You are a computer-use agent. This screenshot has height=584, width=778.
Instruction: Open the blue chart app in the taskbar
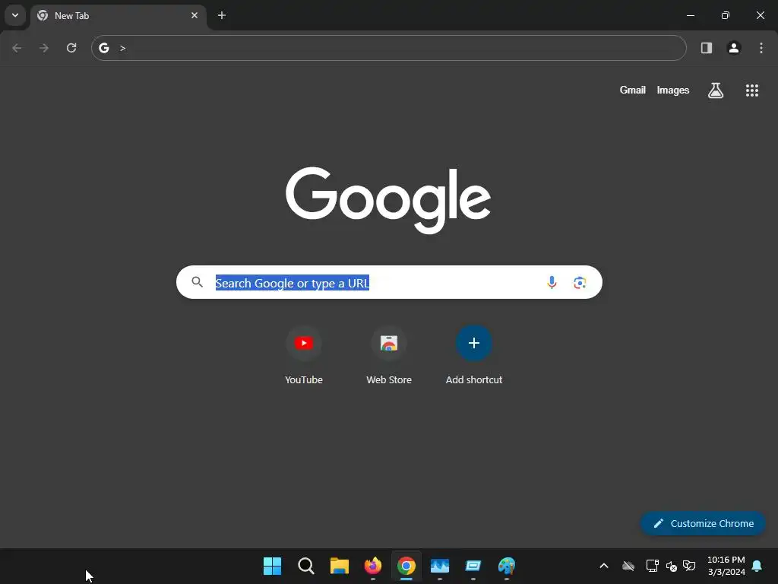coord(440,566)
